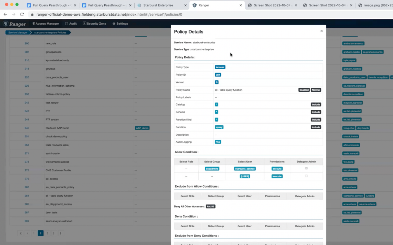This screenshot has width=393, height=245.
Task: Click the forward navigation arrow
Action: (x=14, y=15)
